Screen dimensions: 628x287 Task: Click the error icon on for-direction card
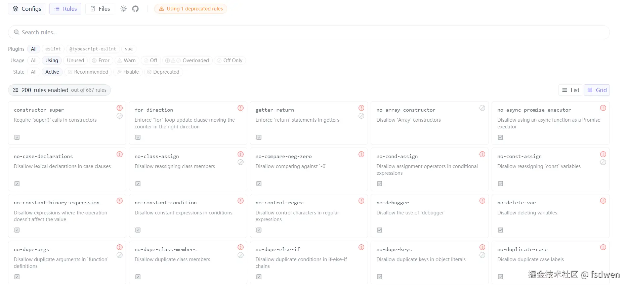pos(241,108)
